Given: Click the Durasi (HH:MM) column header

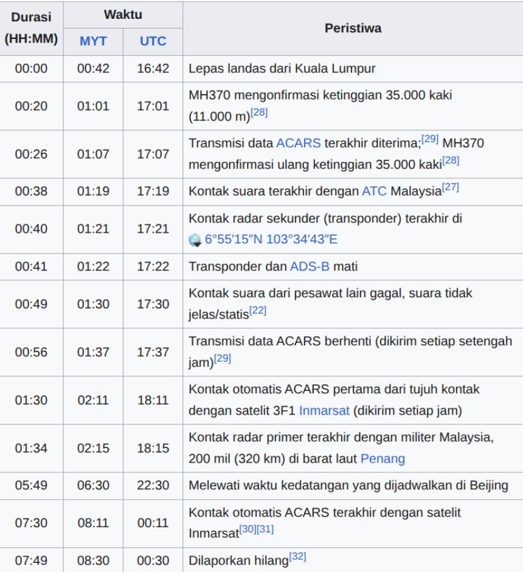Looking at the screenshot, I should coord(31,28).
